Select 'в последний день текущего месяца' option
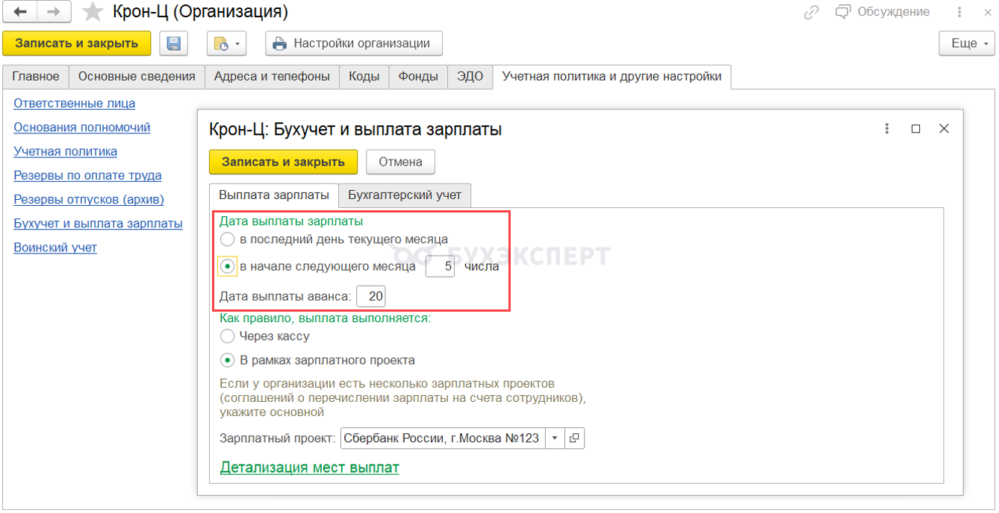The height and width of the screenshot is (513, 999). [228, 239]
